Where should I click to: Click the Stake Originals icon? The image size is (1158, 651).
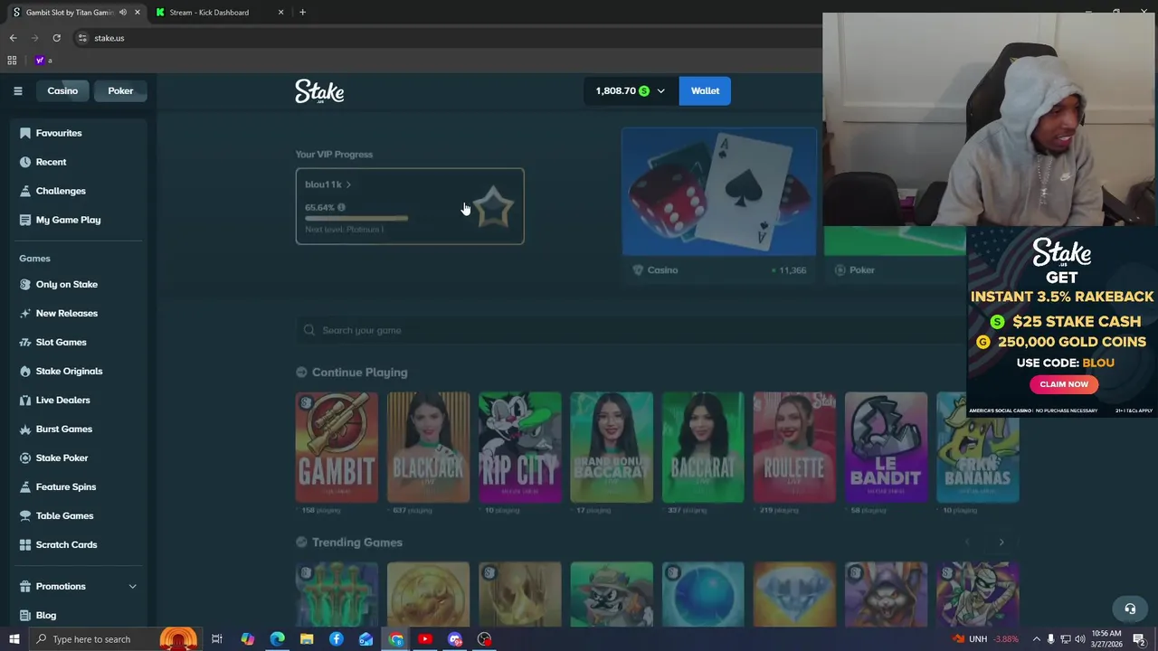pos(25,371)
